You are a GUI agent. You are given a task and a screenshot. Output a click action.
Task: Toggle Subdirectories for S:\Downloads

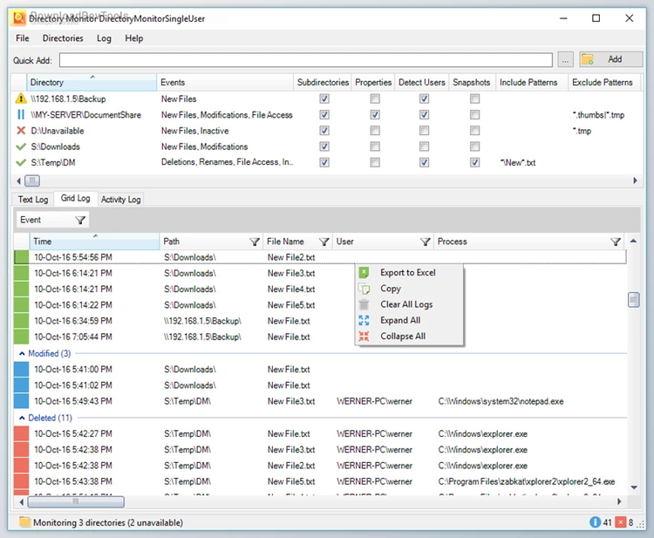point(324,146)
